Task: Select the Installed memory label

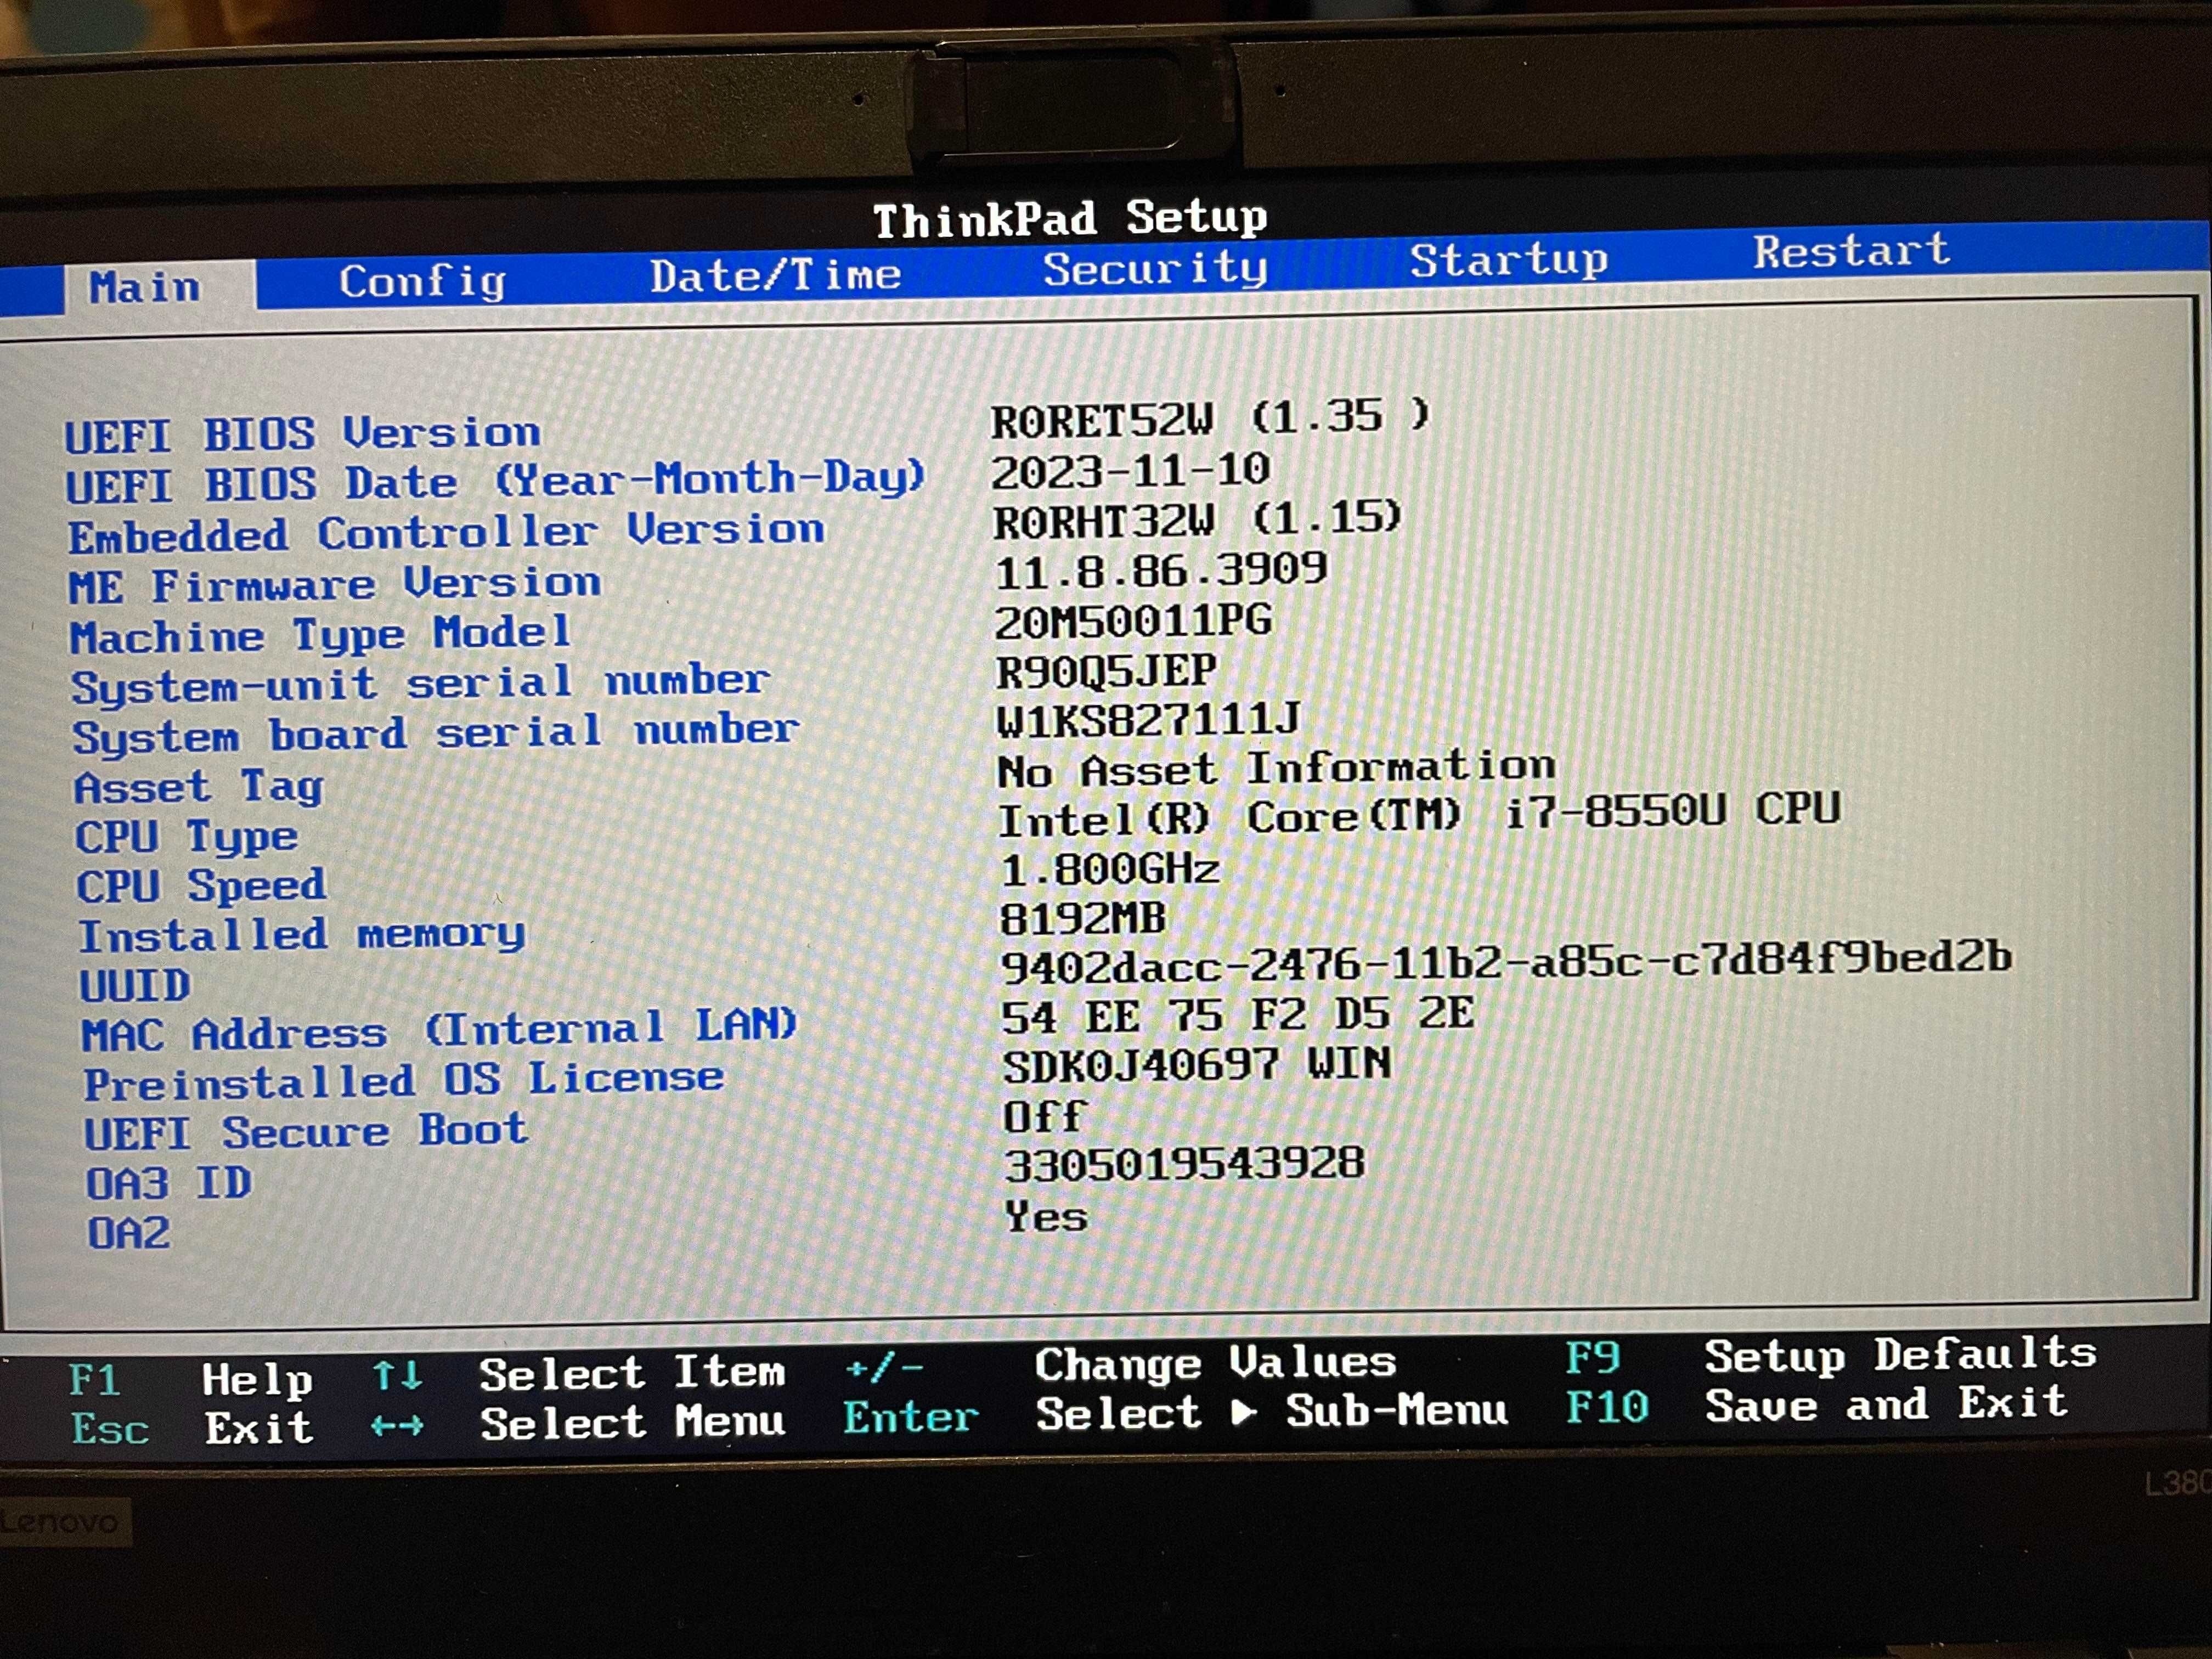Action: point(301,936)
